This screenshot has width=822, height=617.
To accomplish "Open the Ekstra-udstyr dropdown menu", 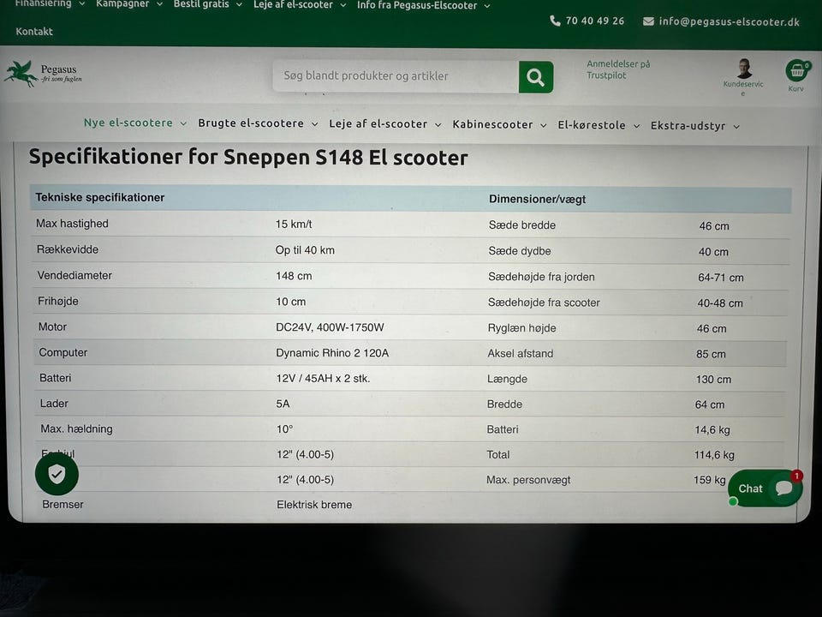I will pos(695,126).
